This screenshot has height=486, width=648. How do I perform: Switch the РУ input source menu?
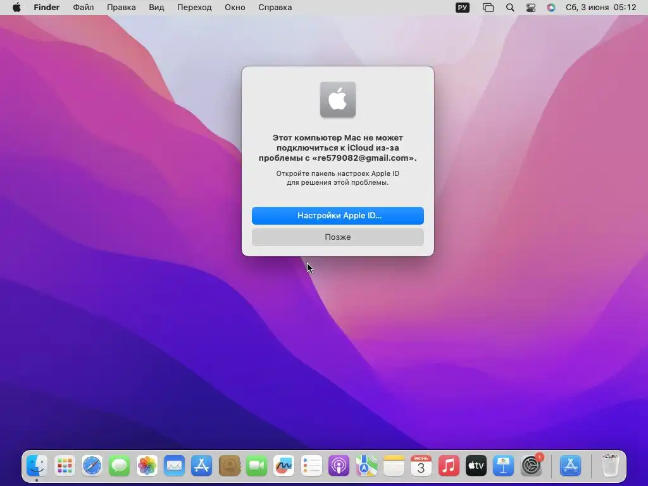463,8
